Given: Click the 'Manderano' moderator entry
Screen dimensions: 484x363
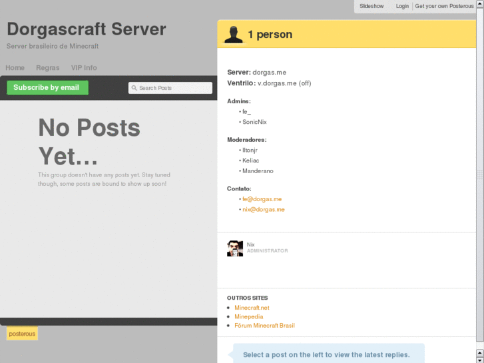Looking at the screenshot, I should tap(258, 171).
